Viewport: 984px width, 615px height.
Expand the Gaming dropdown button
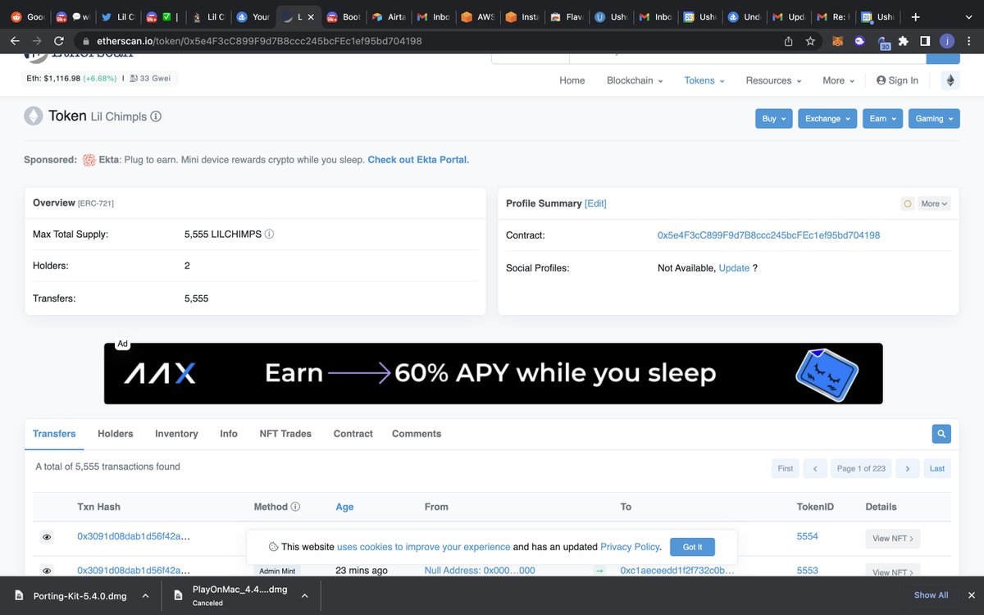click(x=933, y=119)
